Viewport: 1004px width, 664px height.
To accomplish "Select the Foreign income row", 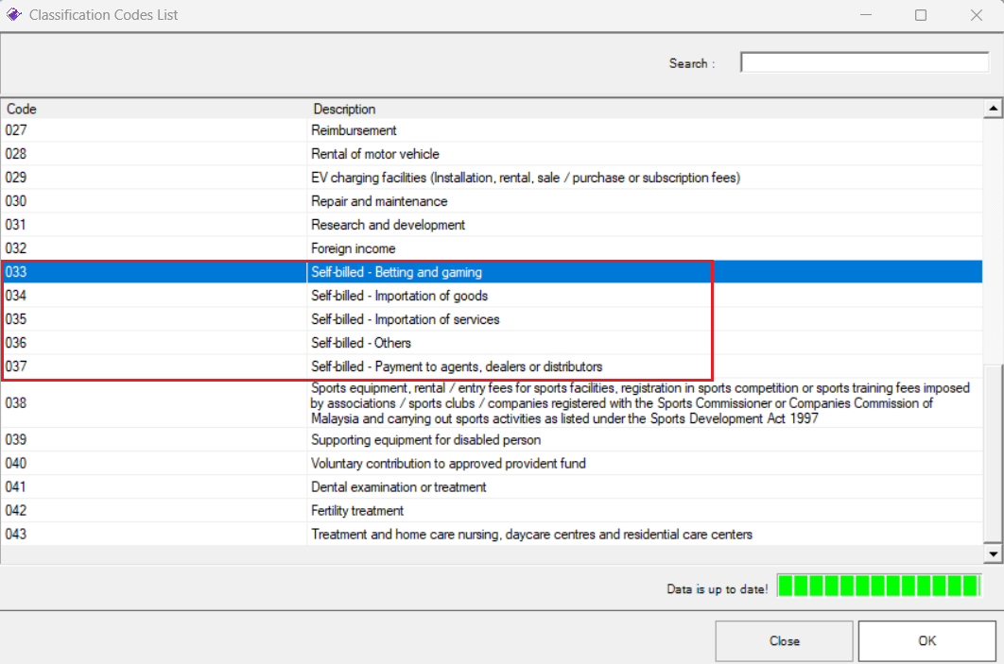I will pyautogui.click(x=353, y=248).
